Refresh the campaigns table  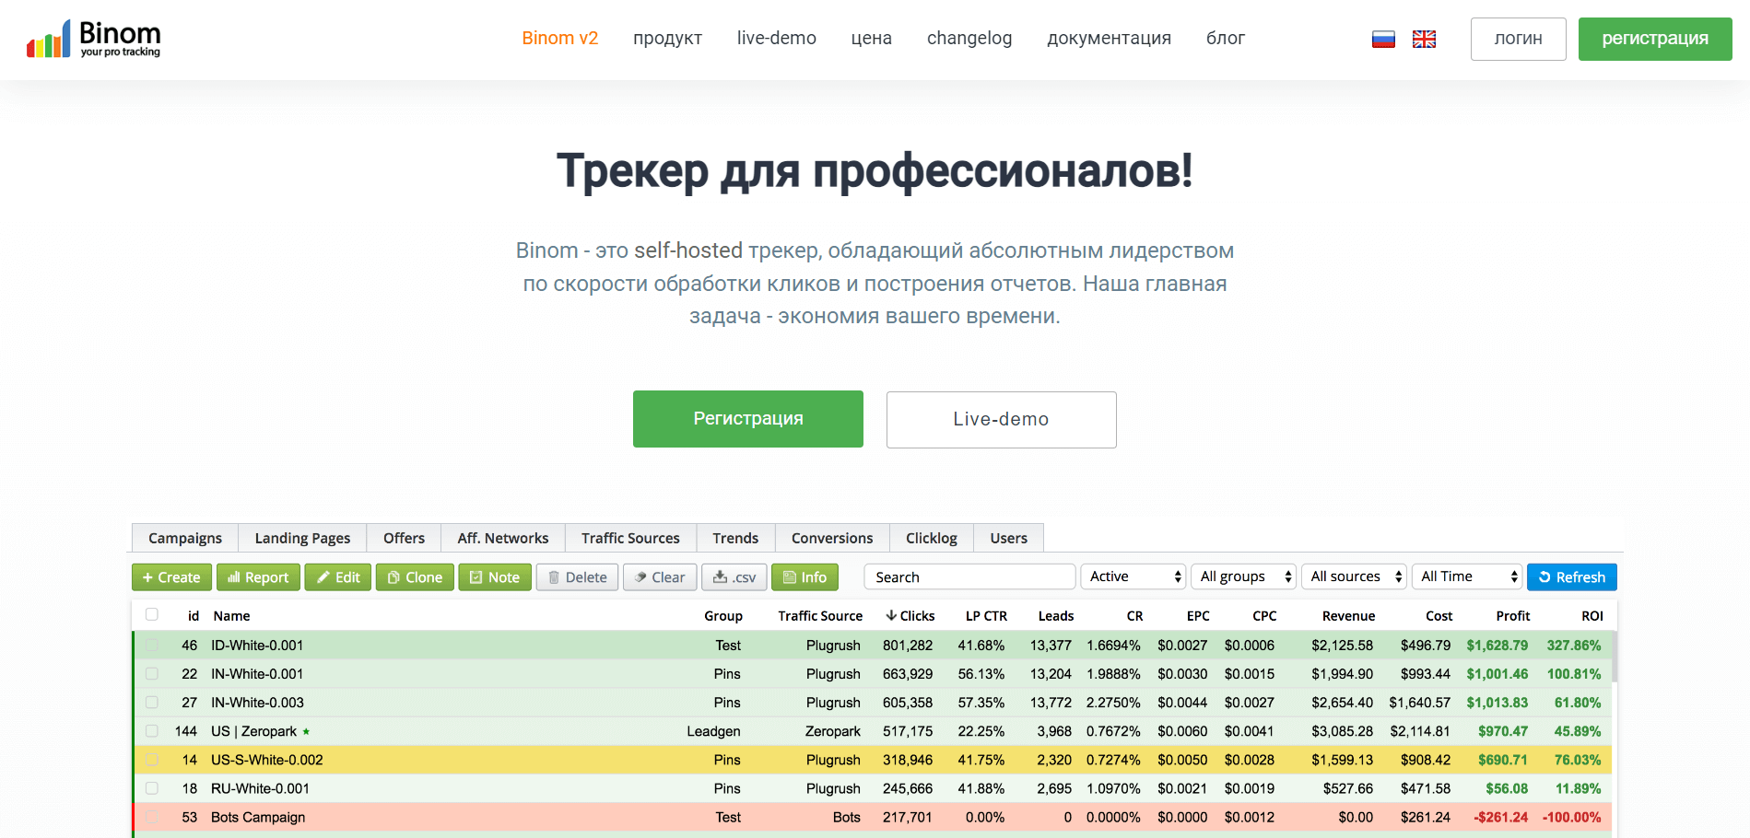click(1571, 576)
